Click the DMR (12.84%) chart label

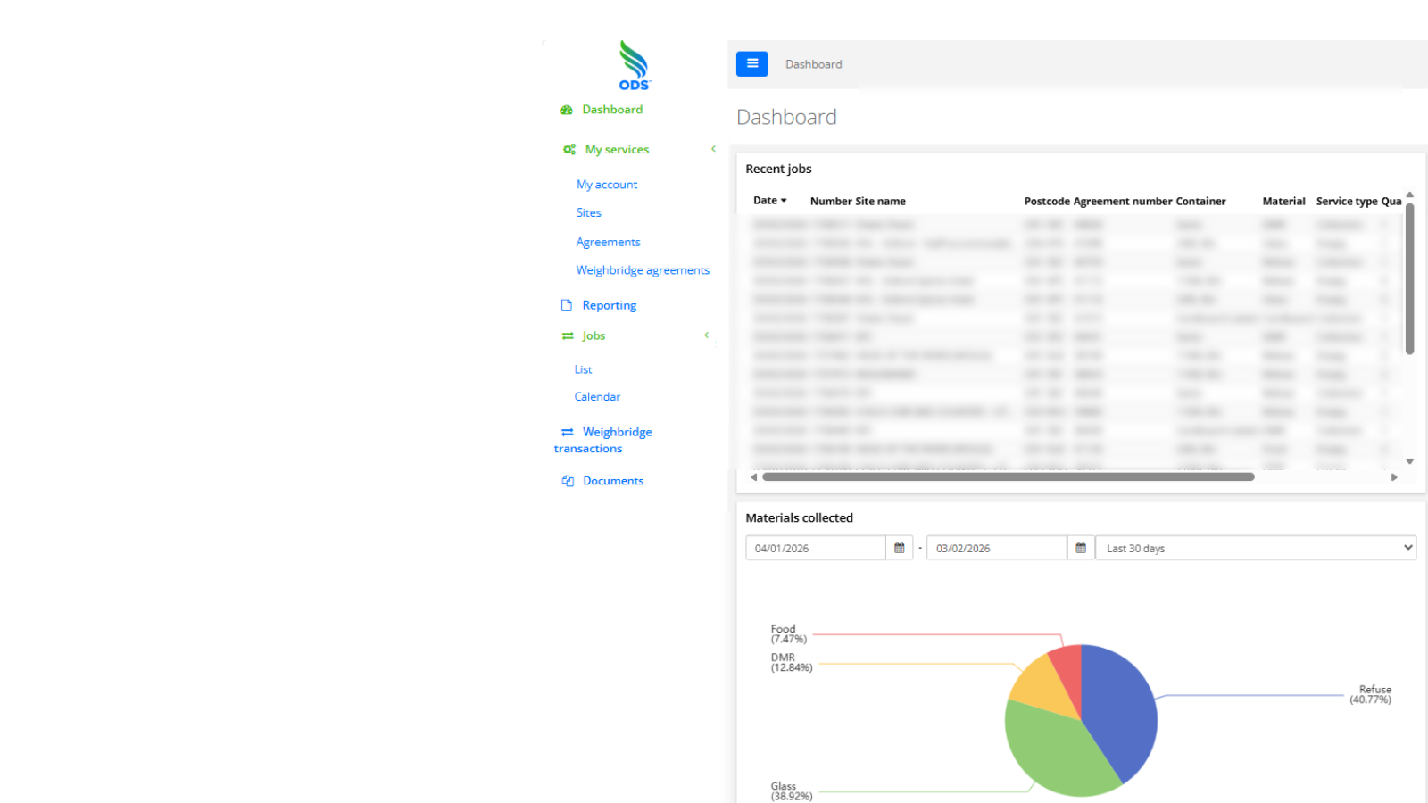792,662
